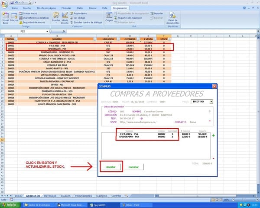
Task: Switch to the Fórmulas ribbon tab
Action: point(66,8)
